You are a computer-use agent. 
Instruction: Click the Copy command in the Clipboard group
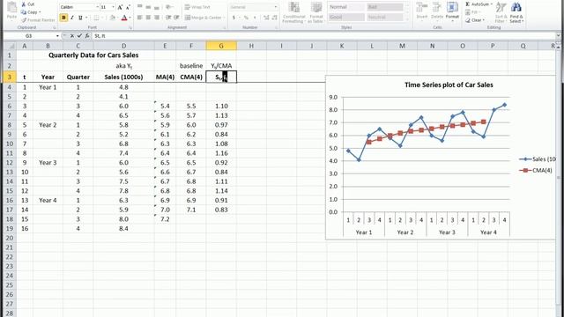click(30, 11)
